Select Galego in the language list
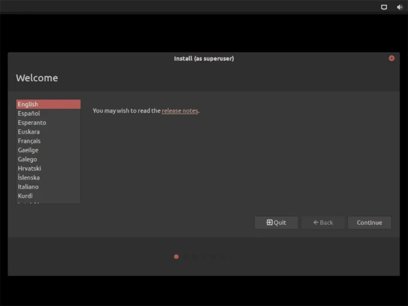Screen dimensions: 408x306 coord(48,159)
